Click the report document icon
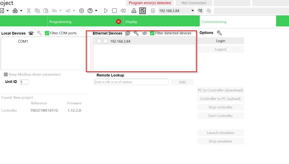Image resolution: width=289 pixels, height=164 pixels. (153, 11)
